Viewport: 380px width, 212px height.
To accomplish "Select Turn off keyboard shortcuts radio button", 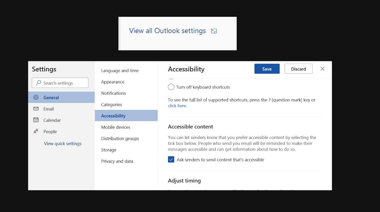I will [x=171, y=87].
